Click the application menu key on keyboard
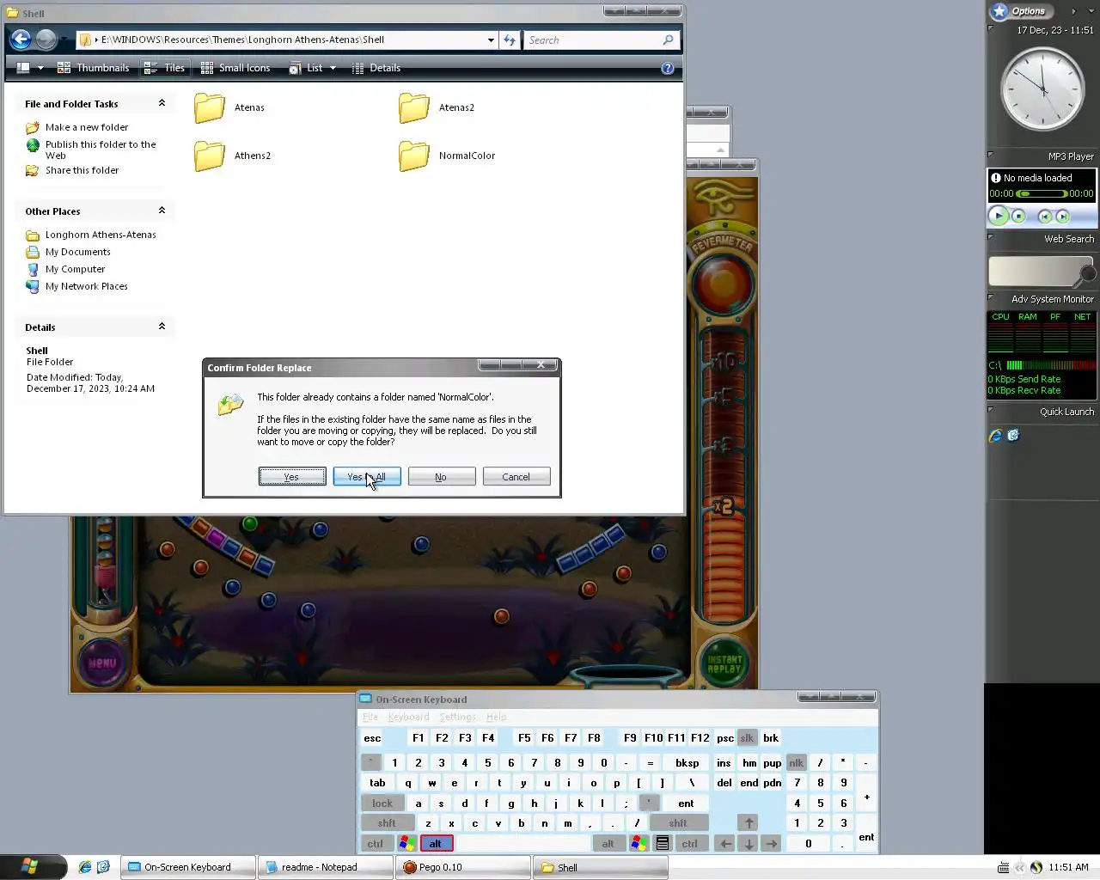Screen dimensions: 1100x880 663,844
